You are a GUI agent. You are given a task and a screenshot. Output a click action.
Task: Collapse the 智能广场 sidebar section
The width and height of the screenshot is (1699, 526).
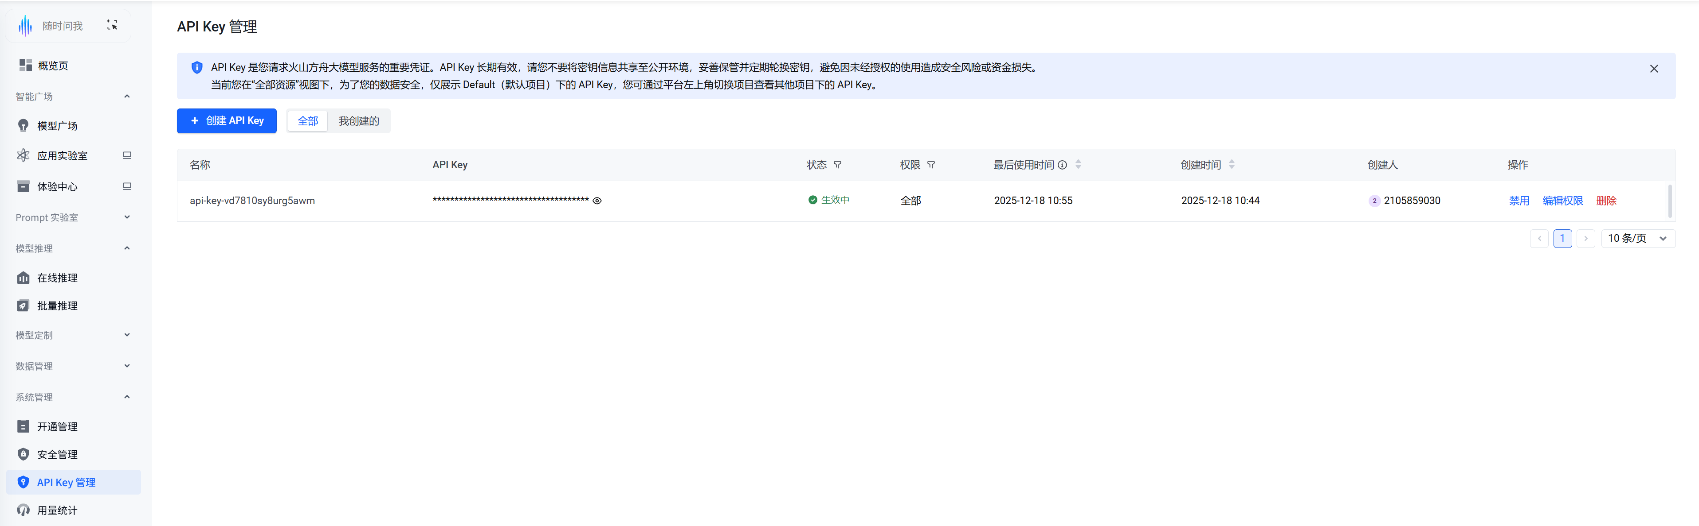click(127, 97)
